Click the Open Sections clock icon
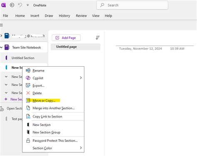 tap(2, 109)
